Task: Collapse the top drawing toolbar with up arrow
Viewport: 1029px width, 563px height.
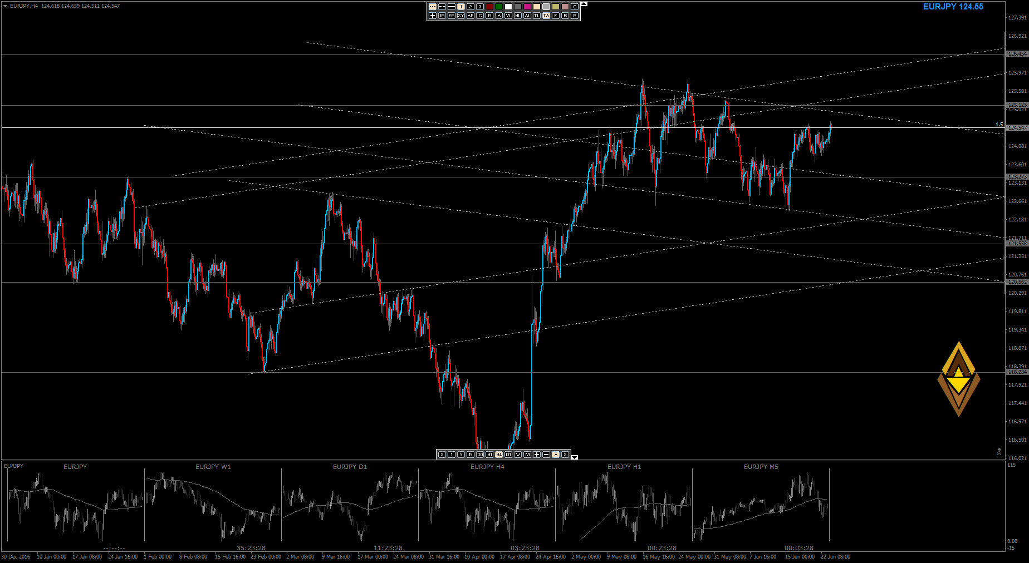Action: click(584, 4)
